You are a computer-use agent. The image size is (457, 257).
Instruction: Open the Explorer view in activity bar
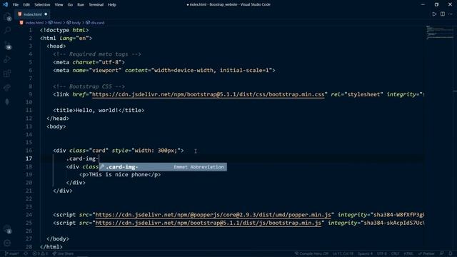[x=7, y=17]
